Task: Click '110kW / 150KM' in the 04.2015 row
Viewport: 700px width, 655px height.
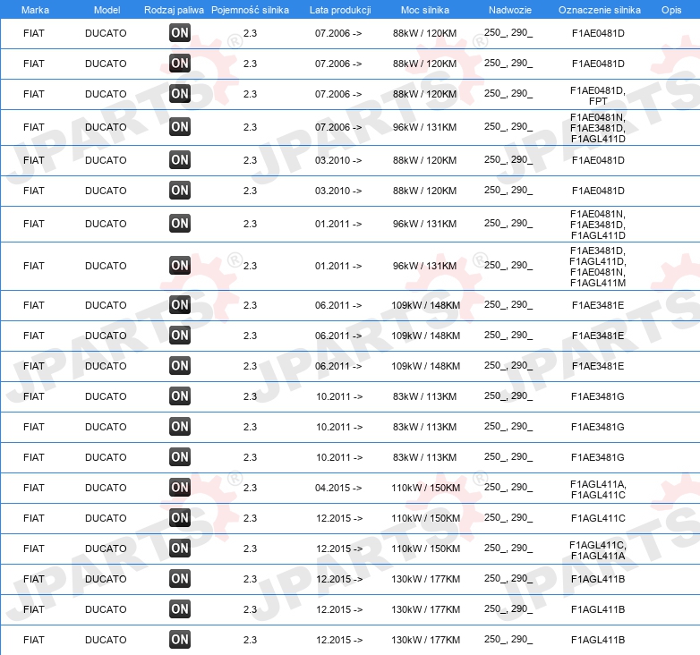Action: (425, 488)
